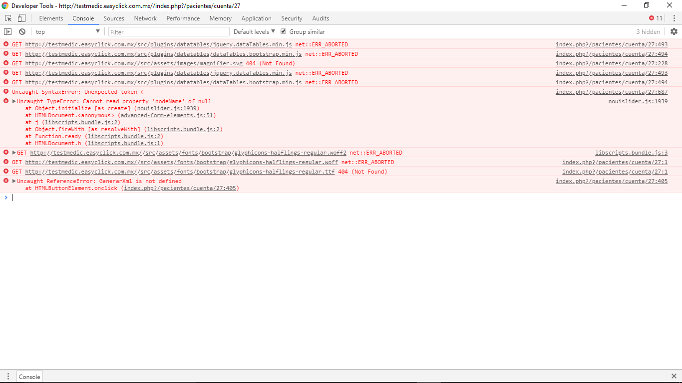Switch to the Audits tab
Viewport: 682px width, 383px height.
coord(321,18)
